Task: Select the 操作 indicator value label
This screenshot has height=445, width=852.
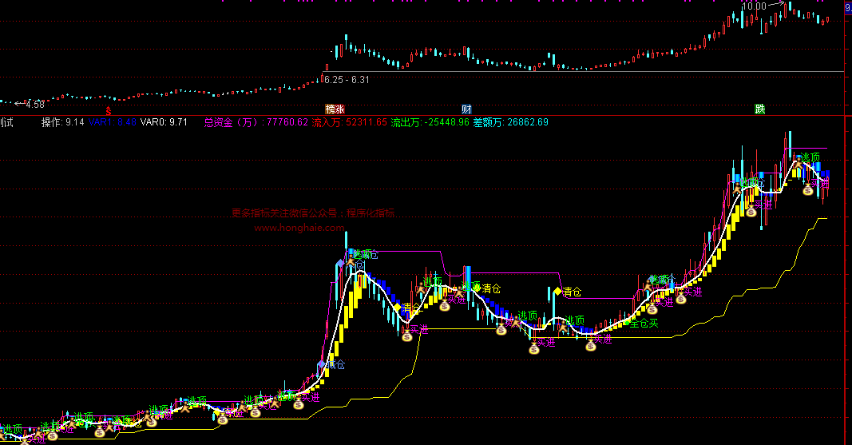Action: [x=63, y=122]
